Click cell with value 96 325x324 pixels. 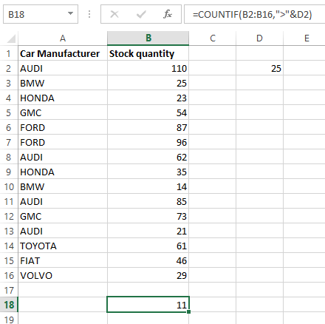(148, 142)
